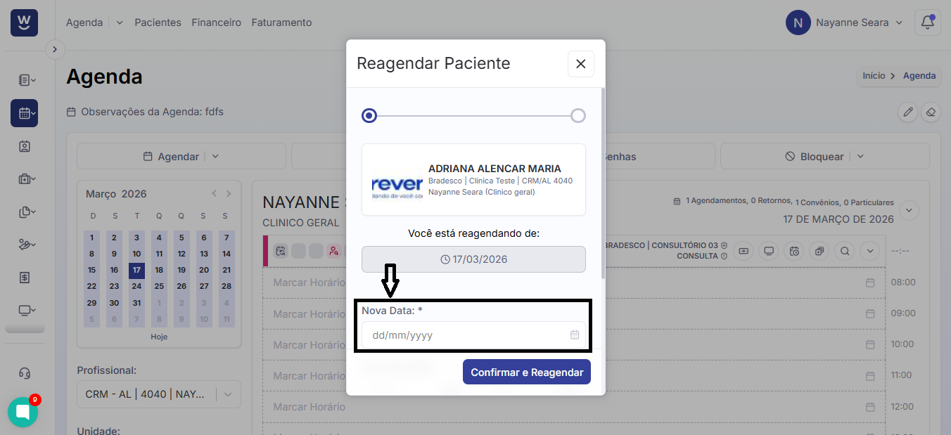Open the Faturamento menu
The width and height of the screenshot is (951, 435).
[x=281, y=22]
